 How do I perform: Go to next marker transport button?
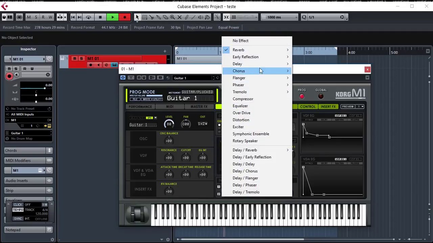coord(79,17)
